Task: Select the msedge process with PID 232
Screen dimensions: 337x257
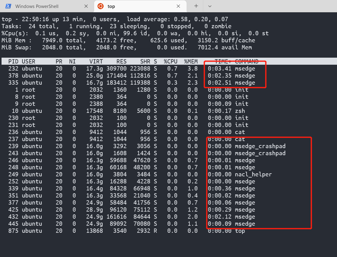Action: coord(123,68)
